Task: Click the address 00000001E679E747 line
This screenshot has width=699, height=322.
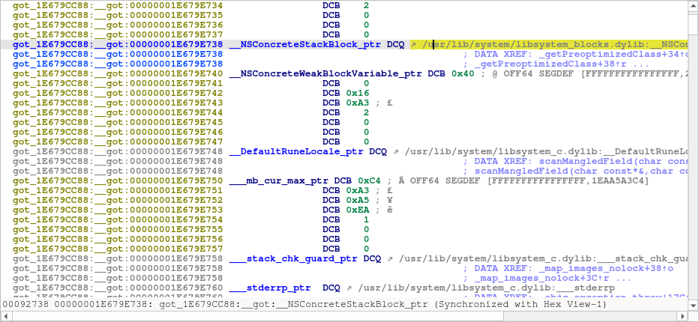Action: click(118, 142)
